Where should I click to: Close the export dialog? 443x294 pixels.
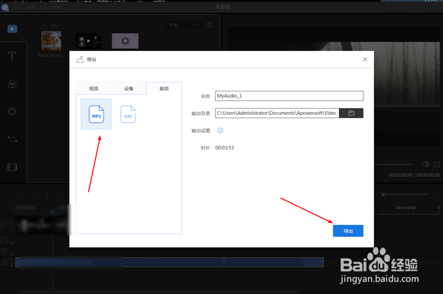[365, 59]
